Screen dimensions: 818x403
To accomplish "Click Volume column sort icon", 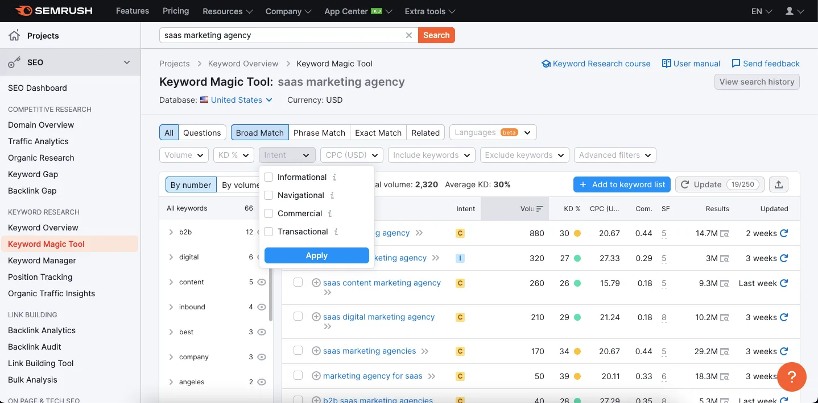I will click(x=539, y=209).
